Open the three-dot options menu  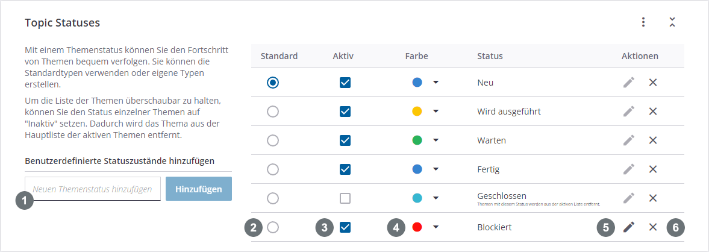coord(643,22)
